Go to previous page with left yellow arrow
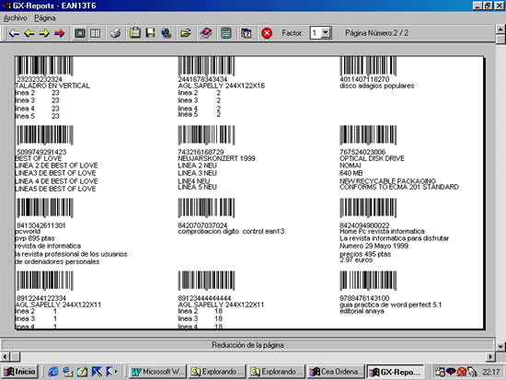The width and height of the screenshot is (506, 380). click(29, 33)
